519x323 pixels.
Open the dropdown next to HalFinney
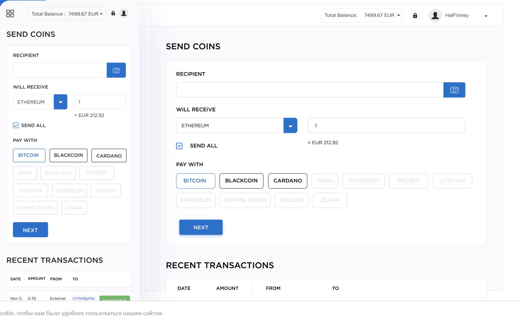point(486,16)
